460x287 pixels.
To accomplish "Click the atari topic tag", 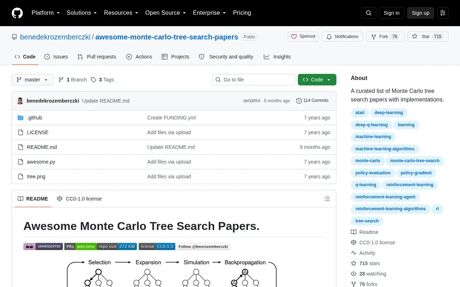I will (360, 113).
